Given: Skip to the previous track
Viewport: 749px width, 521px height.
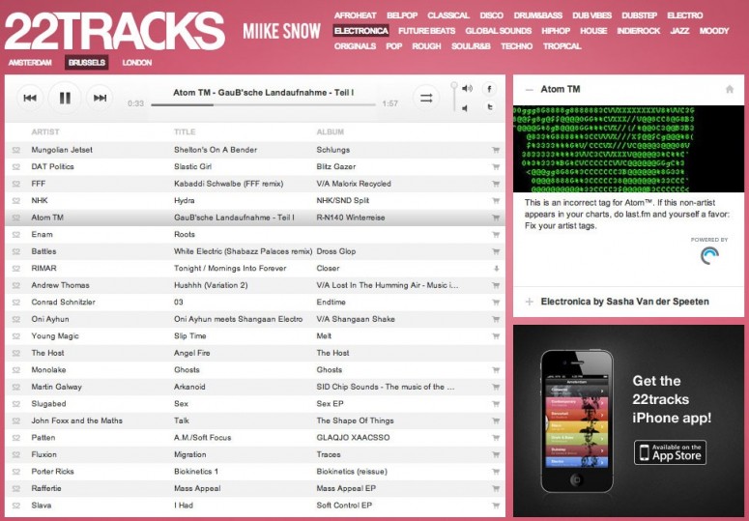Looking at the screenshot, I should point(30,98).
